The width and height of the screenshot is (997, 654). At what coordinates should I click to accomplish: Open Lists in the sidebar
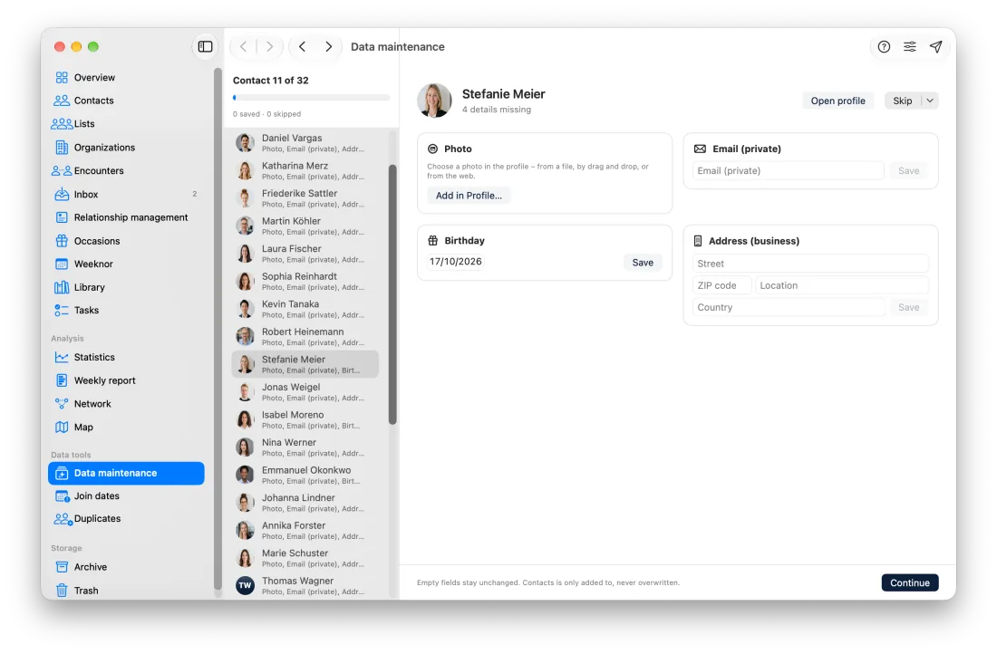pyautogui.click(x=126, y=124)
